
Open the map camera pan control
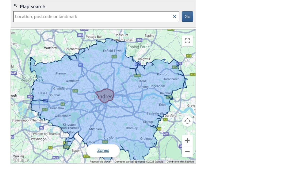coord(187,121)
